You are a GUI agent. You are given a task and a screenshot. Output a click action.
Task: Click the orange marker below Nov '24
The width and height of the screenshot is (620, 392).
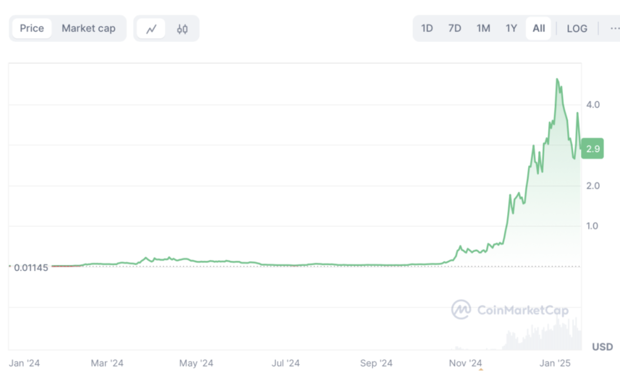(x=481, y=369)
